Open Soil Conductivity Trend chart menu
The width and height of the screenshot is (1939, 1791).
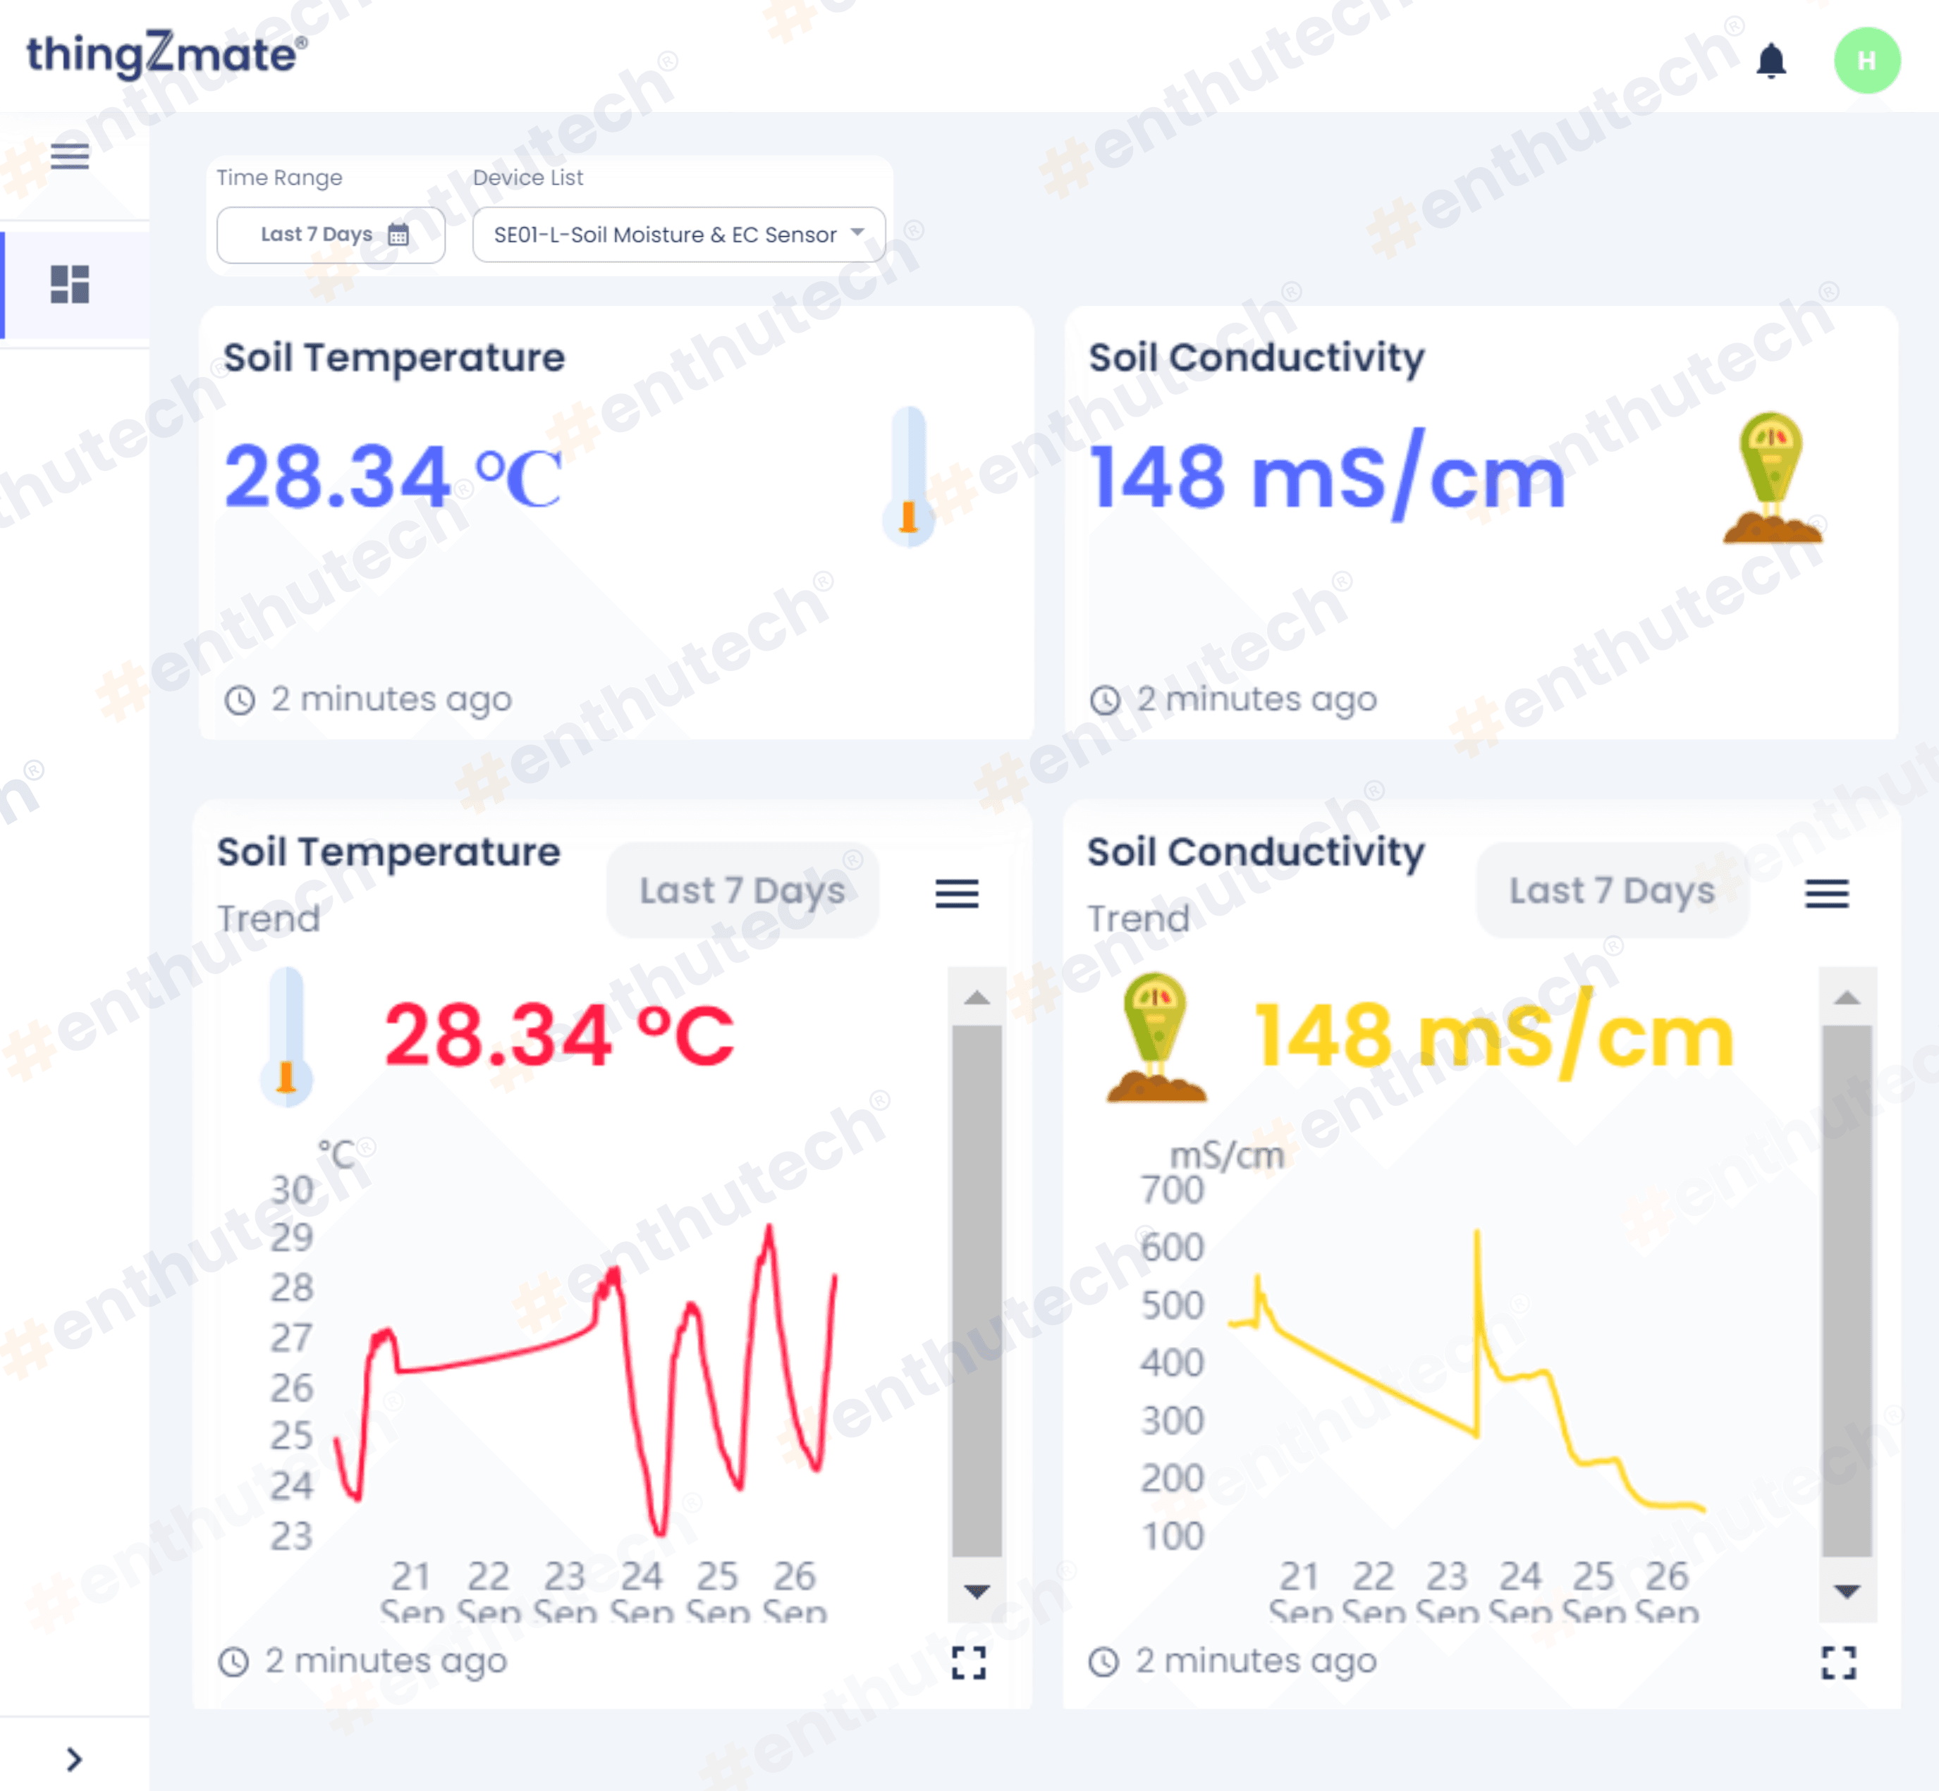pos(1825,892)
